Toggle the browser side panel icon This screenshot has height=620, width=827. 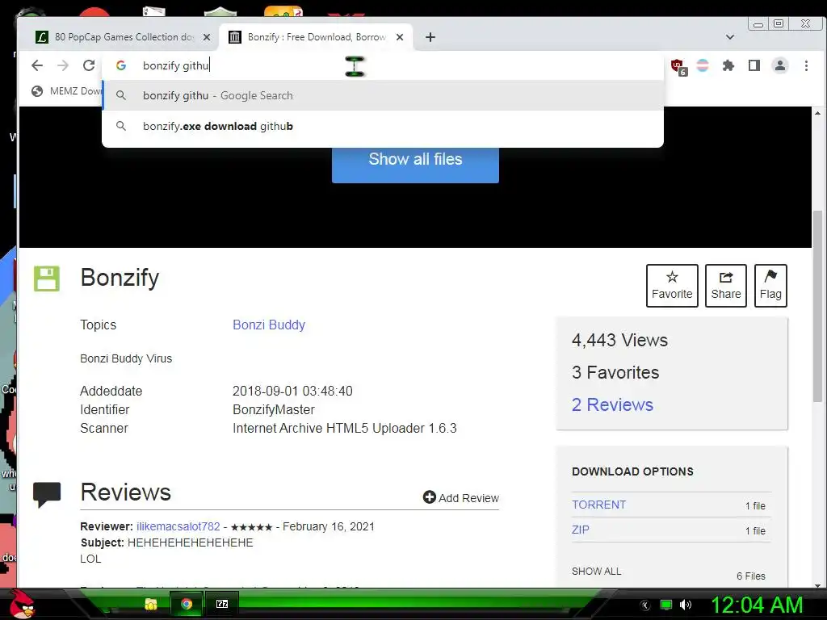pyautogui.click(x=754, y=65)
